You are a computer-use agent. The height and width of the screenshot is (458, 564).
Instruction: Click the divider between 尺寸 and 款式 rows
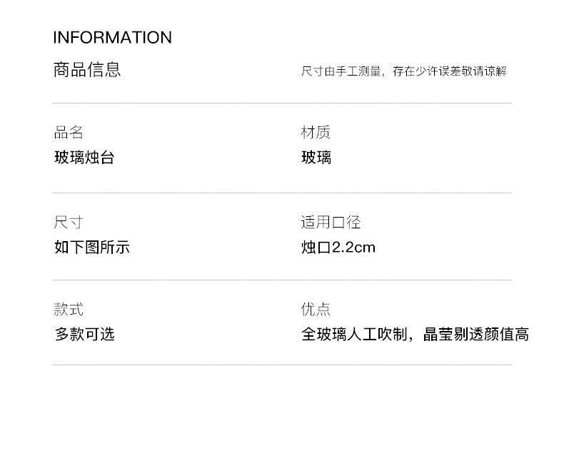tap(282, 280)
